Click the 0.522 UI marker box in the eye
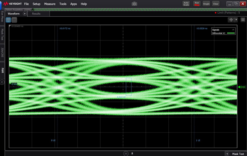This screenshot has height=156, width=247. pos(129,87)
